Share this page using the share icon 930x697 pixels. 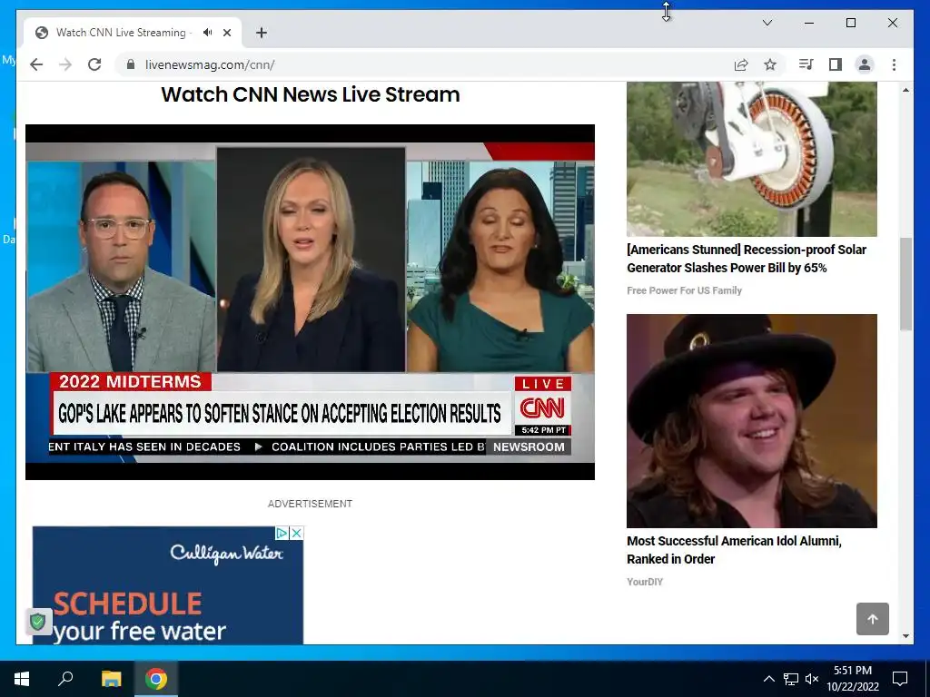(x=741, y=64)
